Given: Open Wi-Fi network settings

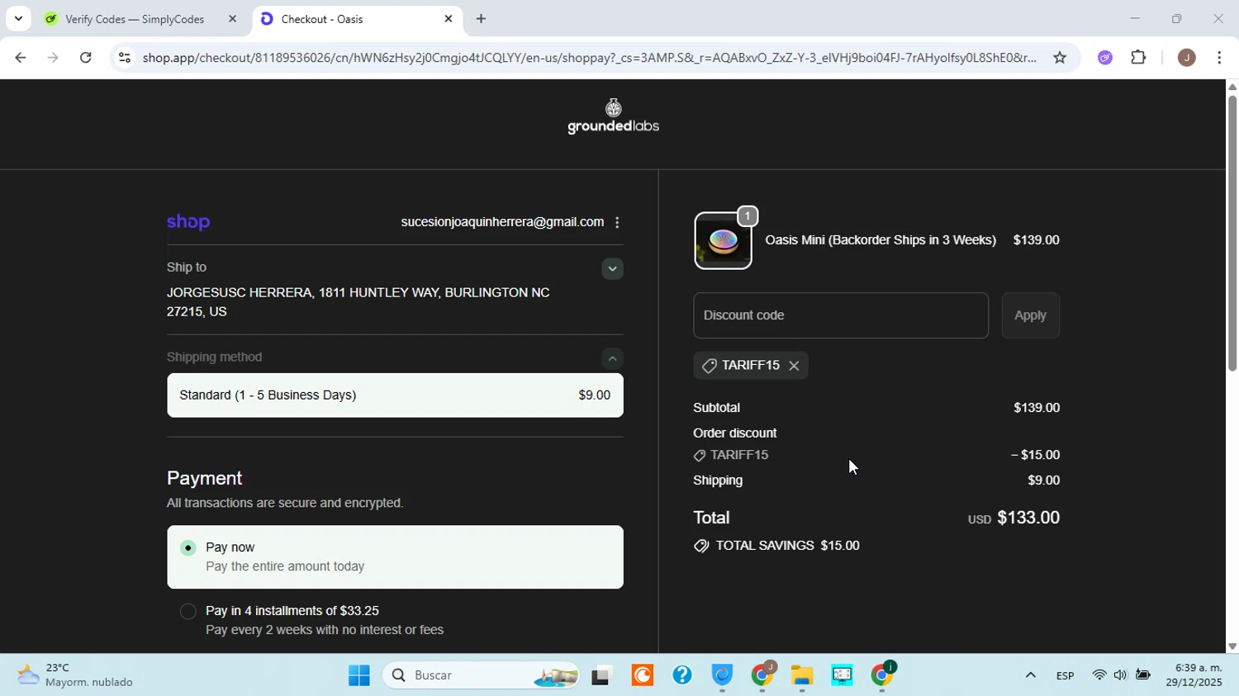Looking at the screenshot, I should tap(1099, 675).
